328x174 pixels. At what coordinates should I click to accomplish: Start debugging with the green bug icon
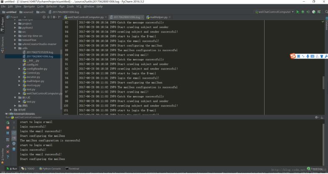pos(303,12)
